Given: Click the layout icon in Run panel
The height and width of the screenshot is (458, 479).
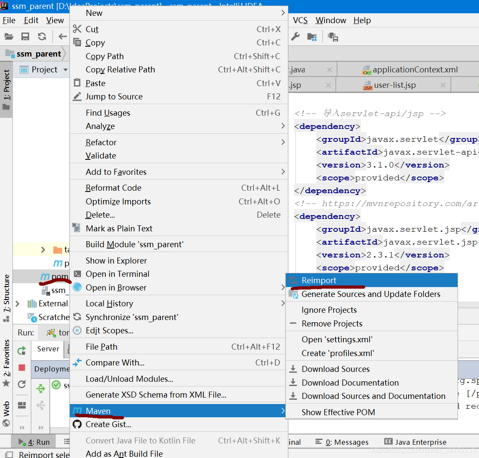Looking at the screenshot, I should click(22, 405).
